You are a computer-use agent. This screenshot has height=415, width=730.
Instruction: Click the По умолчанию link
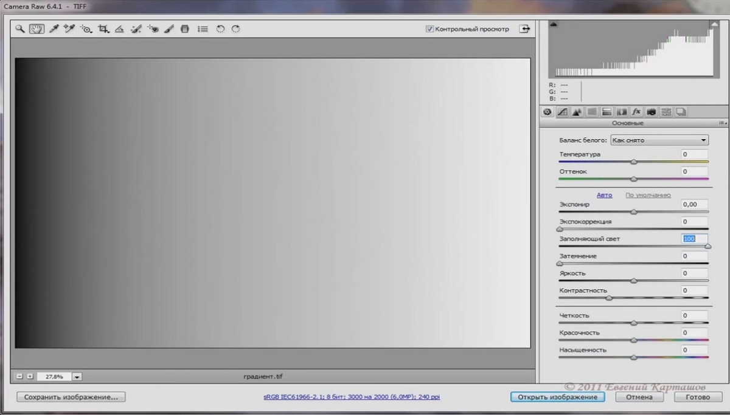point(648,195)
